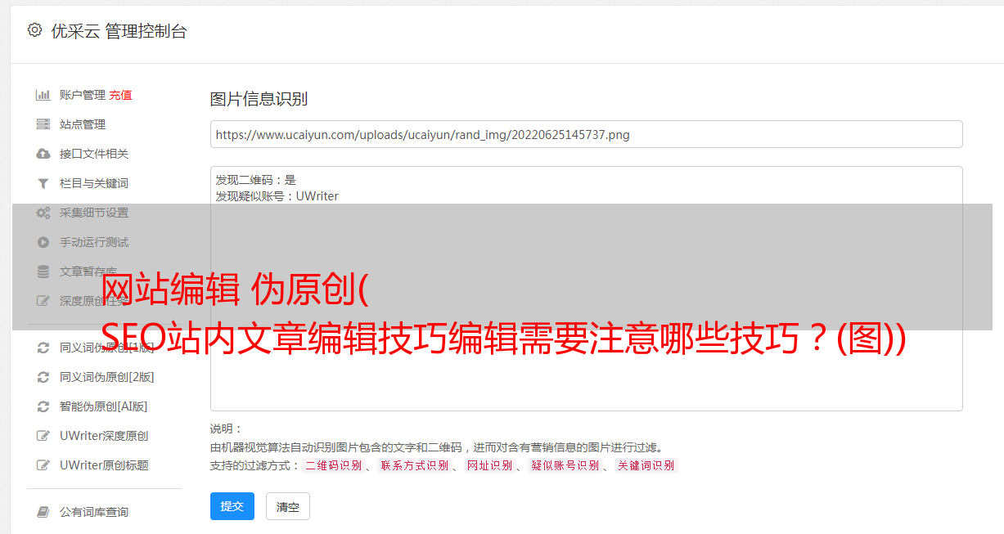
Task: Click the 发现疑似账号：UWriter result line
Action: click(277, 196)
